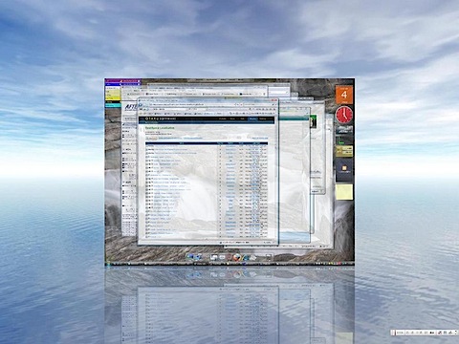Viewport: 459px width, 344px height.
Task: Click the small toolbar strip at the bottom-right corner
Action: click(x=425, y=333)
